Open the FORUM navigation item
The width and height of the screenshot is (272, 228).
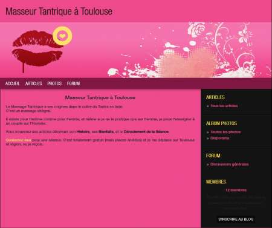point(73,83)
